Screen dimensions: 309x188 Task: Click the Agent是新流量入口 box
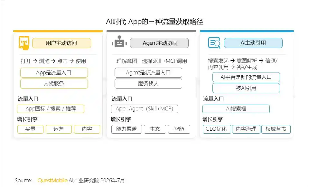[148, 72]
